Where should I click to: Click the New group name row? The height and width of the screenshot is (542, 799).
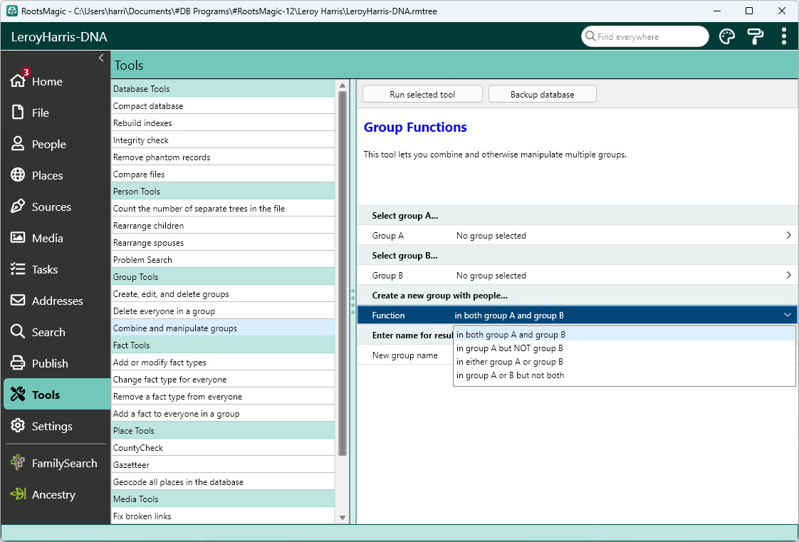point(405,355)
